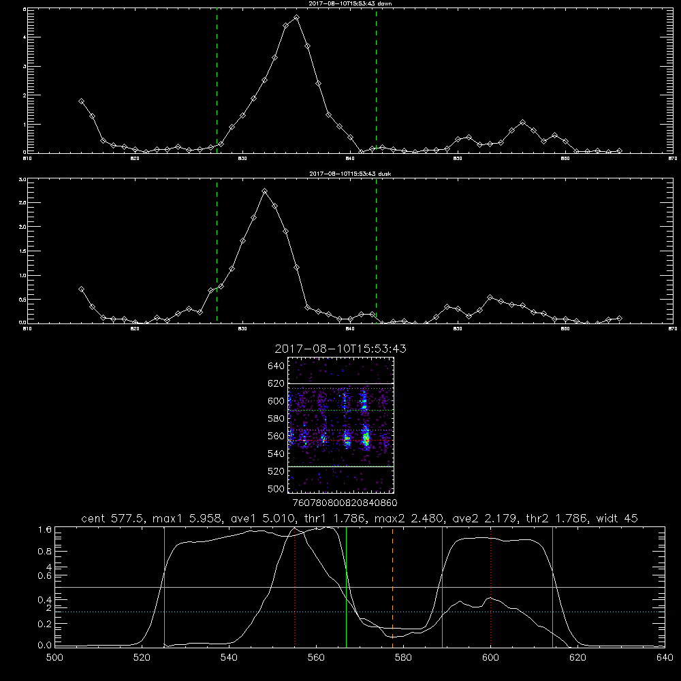
Task: Select the highest peak diamond in dawn plot
Action: pyautogui.click(x=297, y=18)
